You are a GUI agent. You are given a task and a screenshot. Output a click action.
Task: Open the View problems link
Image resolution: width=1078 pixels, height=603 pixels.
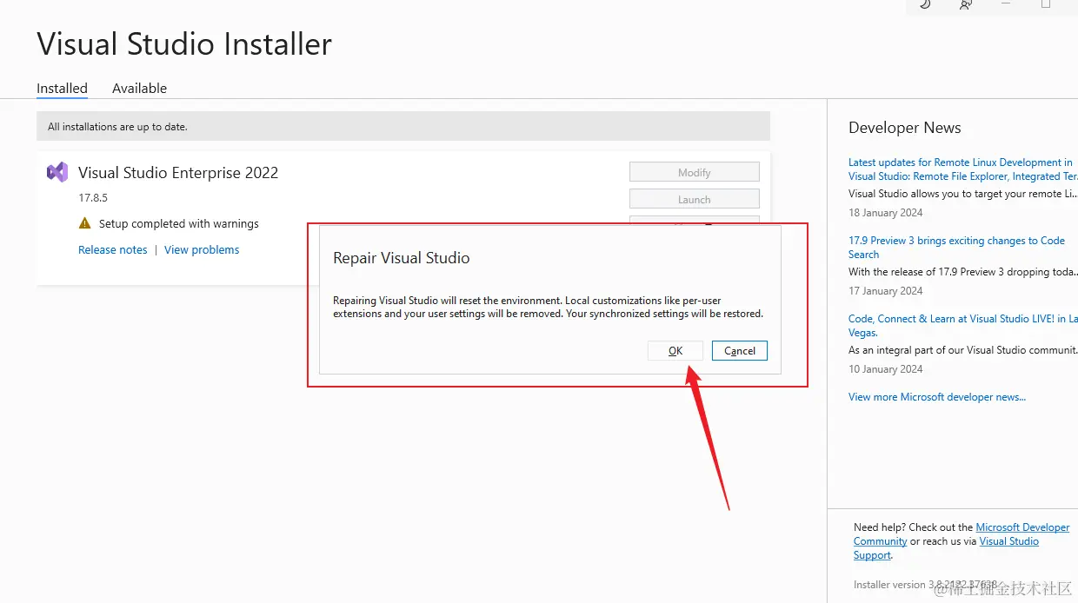(202, 250)
